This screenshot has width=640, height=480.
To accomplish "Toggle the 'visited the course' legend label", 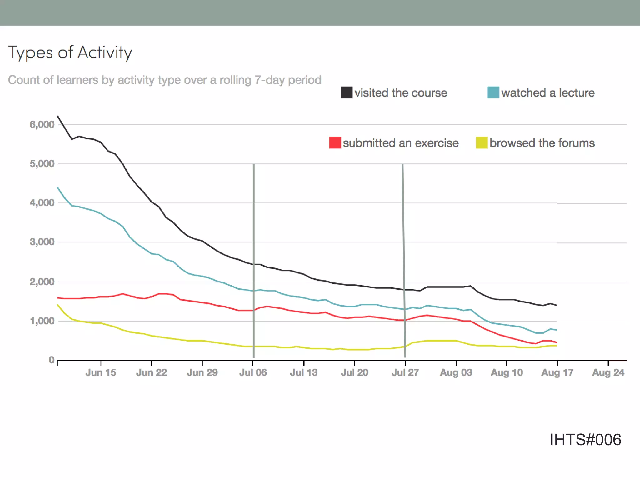I will (401, 93).
